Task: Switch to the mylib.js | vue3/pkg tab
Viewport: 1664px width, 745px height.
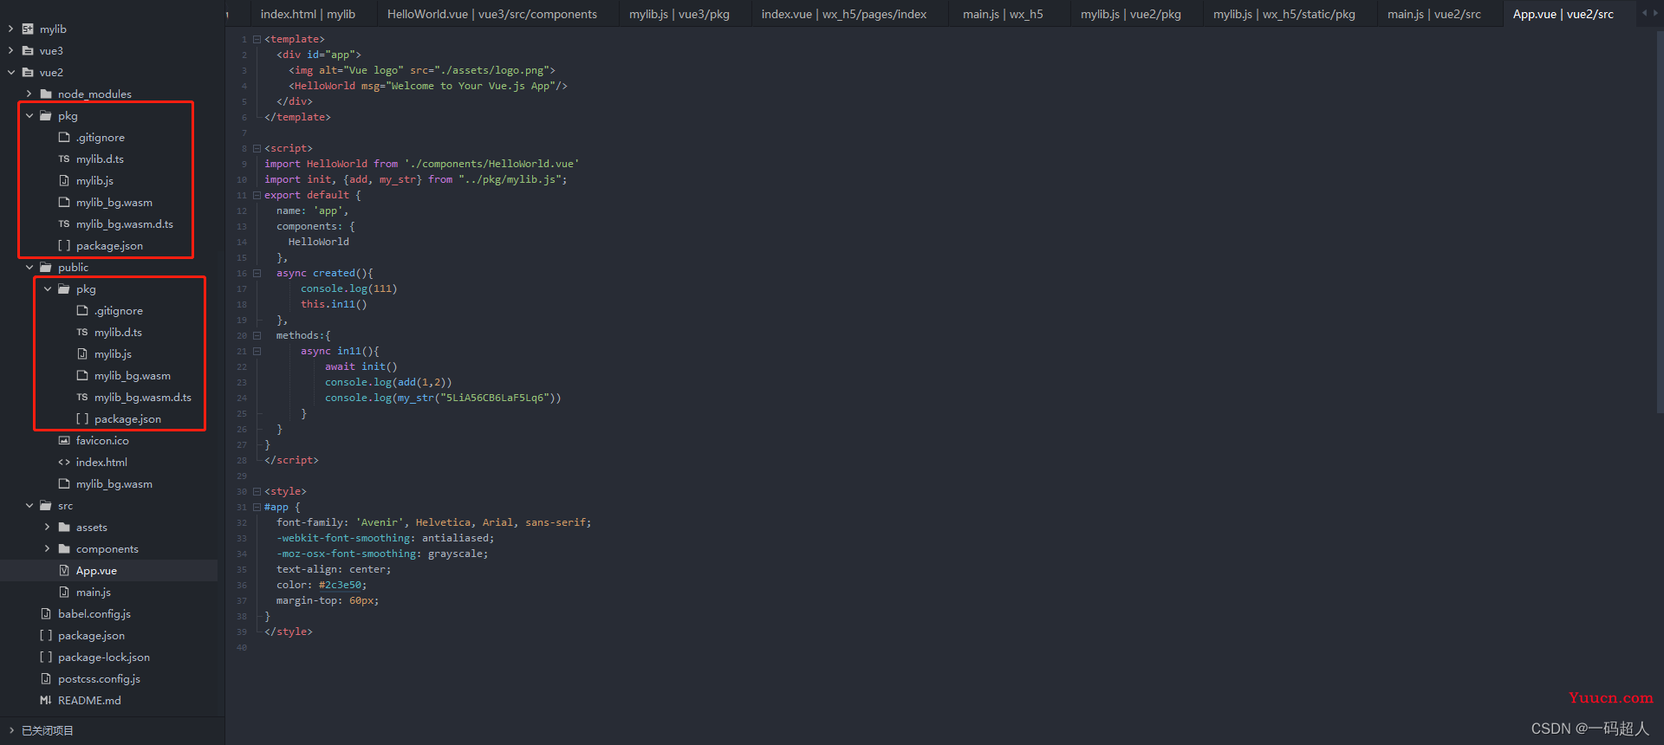Action: click(679, 14)
